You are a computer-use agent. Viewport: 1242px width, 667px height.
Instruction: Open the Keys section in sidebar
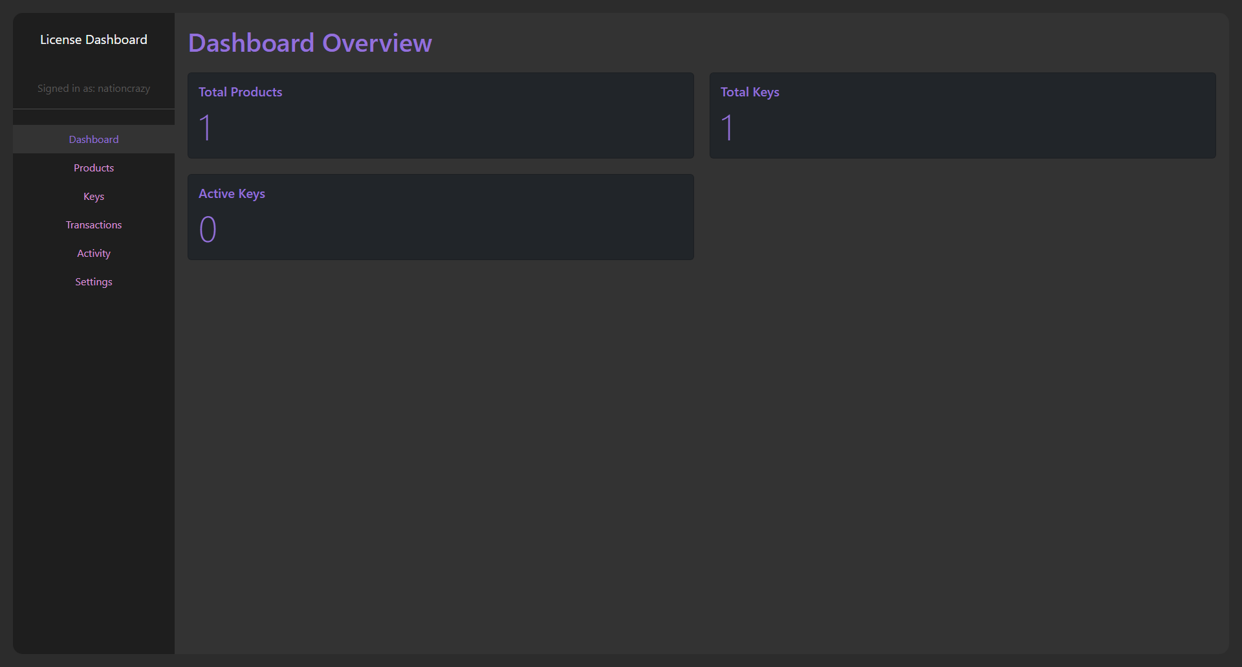(x=94, y=197)
